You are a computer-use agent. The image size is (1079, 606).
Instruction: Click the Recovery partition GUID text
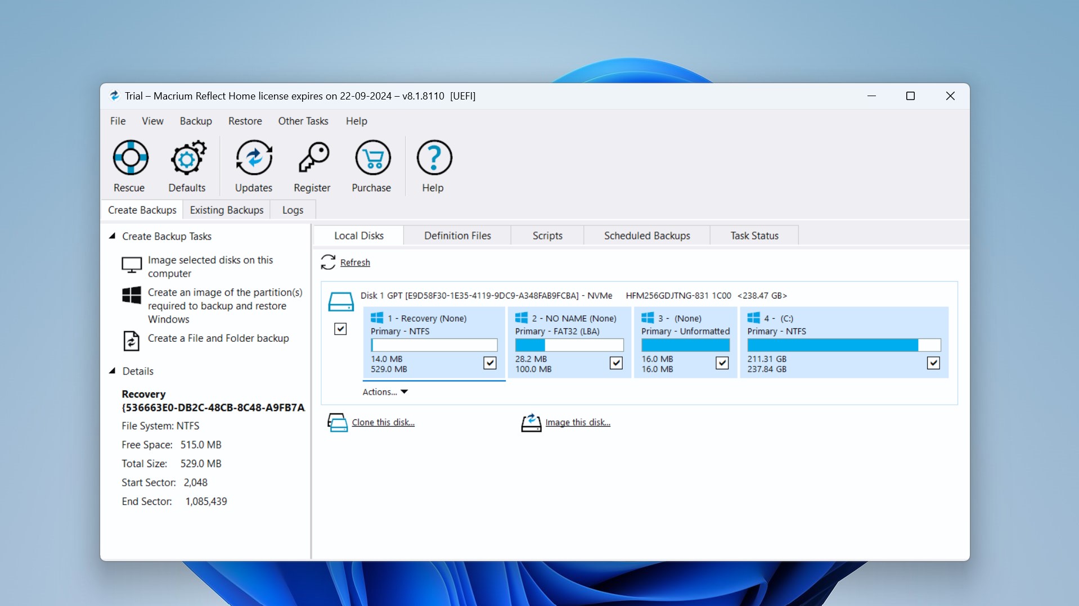213,408
